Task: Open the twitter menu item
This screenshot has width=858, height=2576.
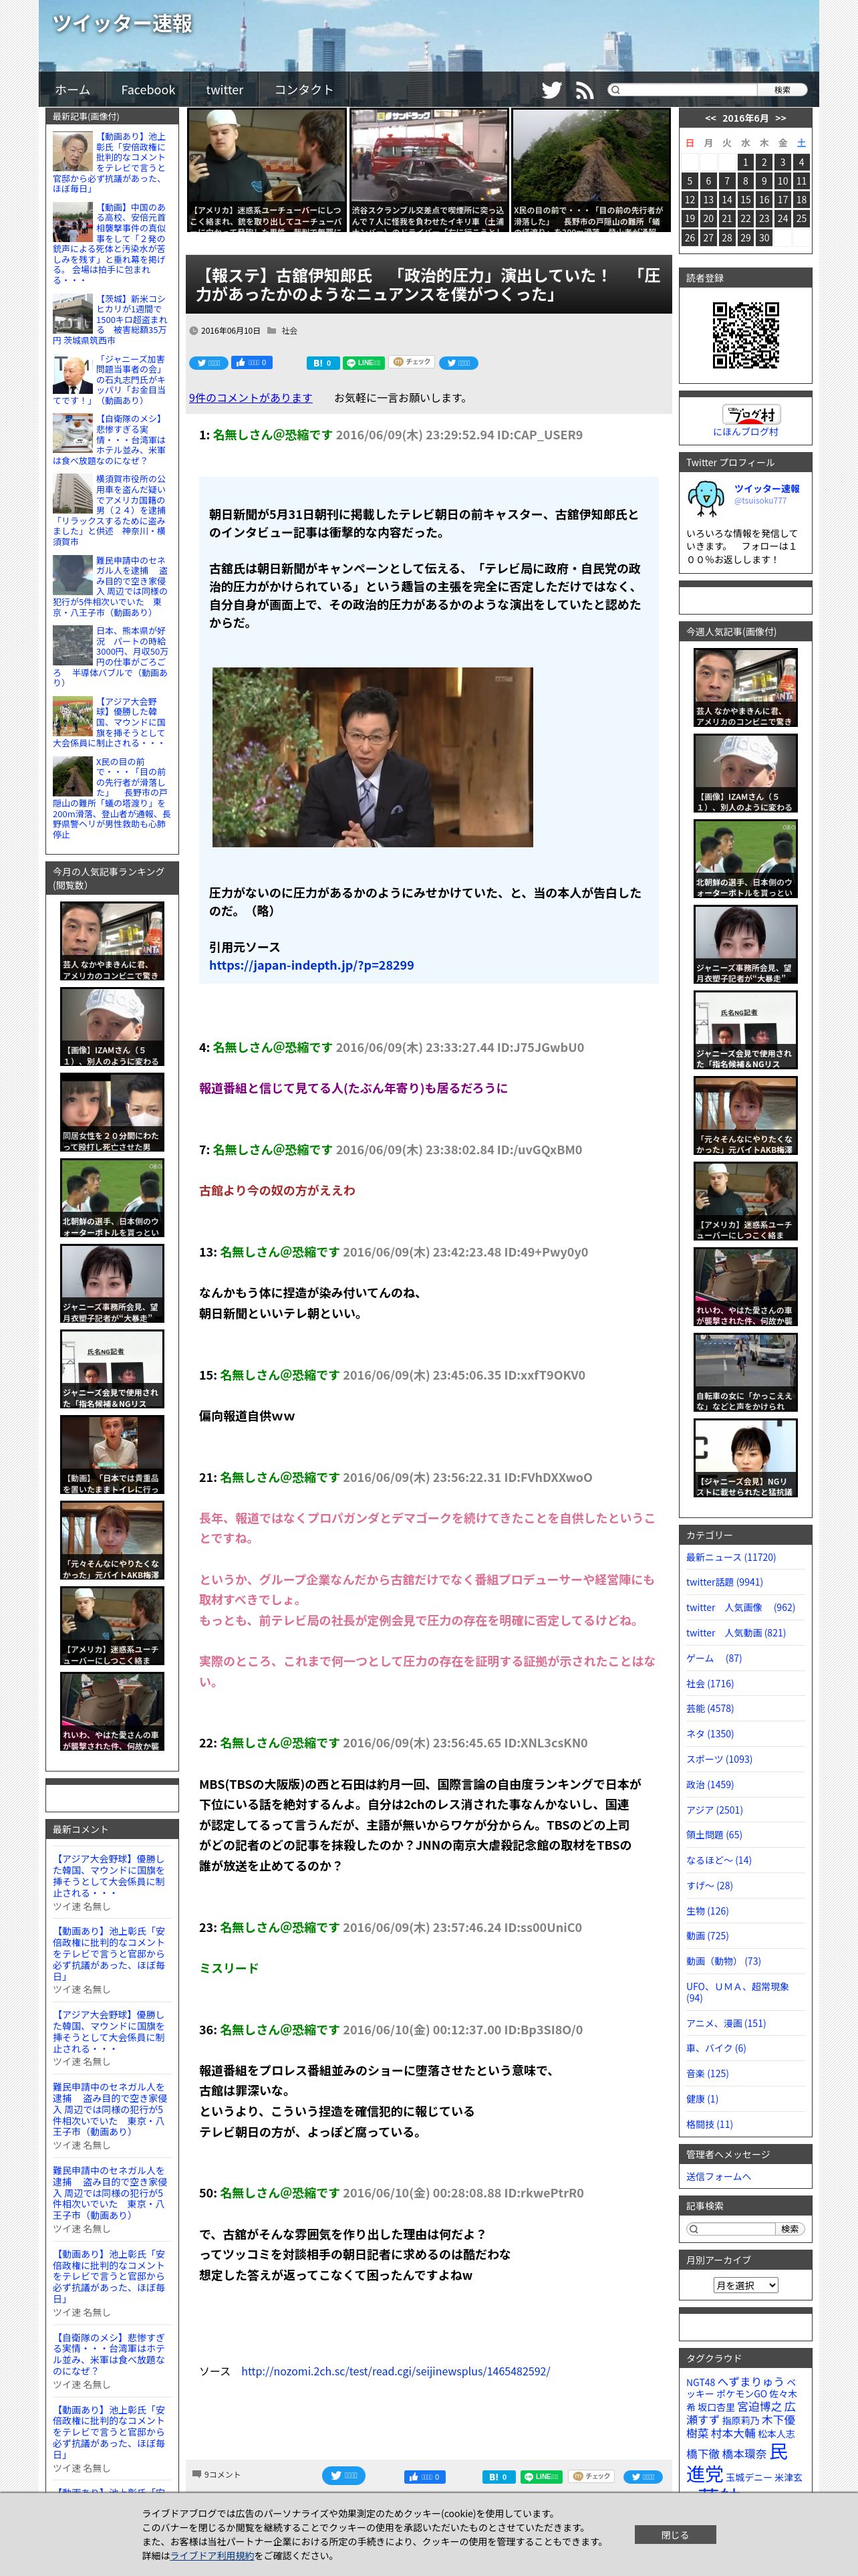Action: (x=225, y=89)
